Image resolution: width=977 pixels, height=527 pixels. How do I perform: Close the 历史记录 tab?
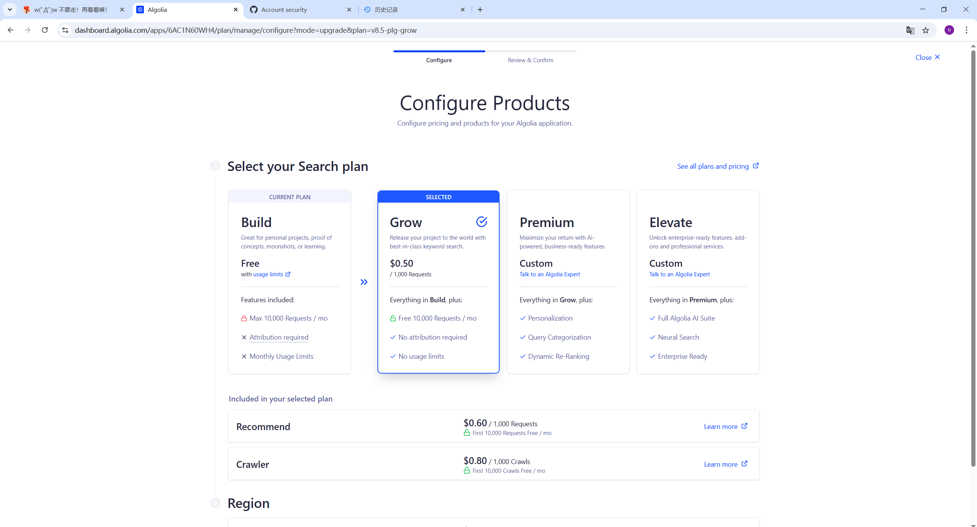pyautogui.click(x=463, y=10)
